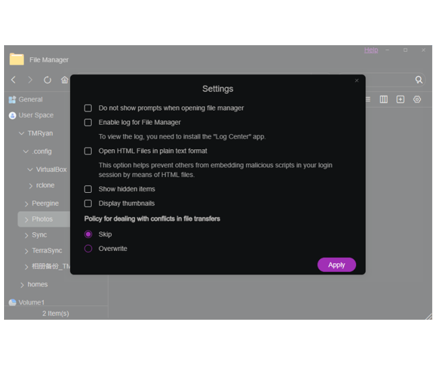Image resolution: width=437 pixels, height=371 pixels.
Task: Collapse the TMRyan folder chevron
Action: tap(22, 134)
